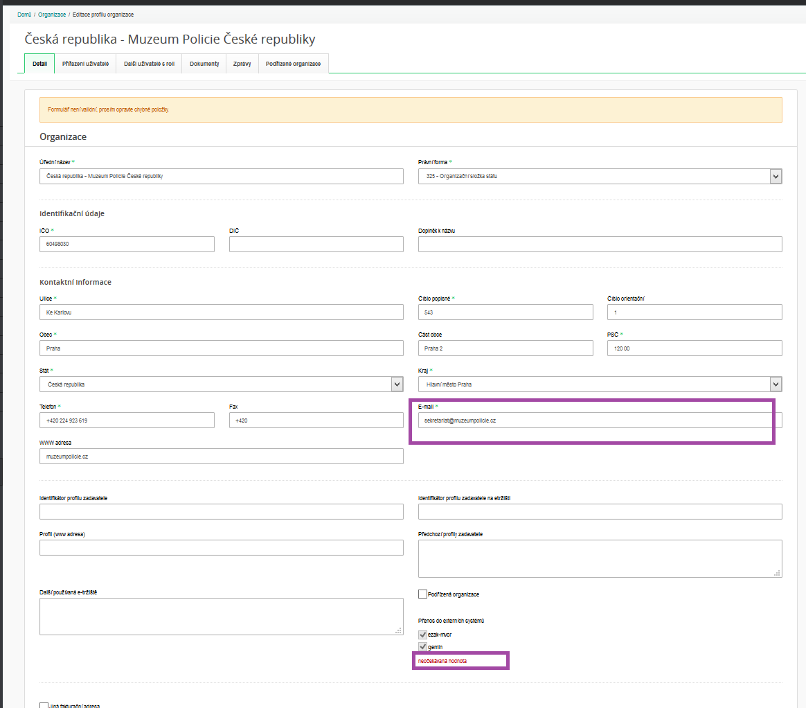This screenshot has height=708, width=806.
Task: Open the Právní forma dropdown
Action: tap(776, 177)
